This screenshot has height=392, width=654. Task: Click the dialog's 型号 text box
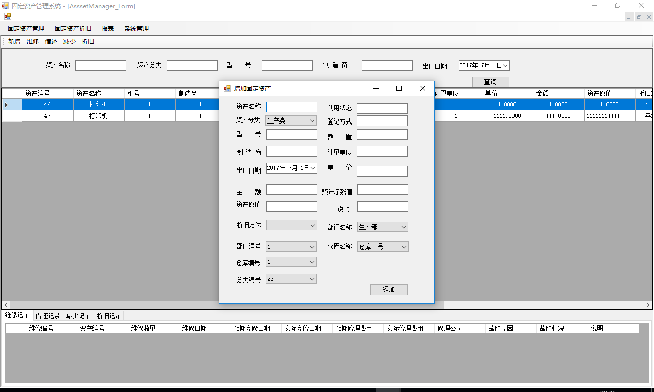click(292, 134)
